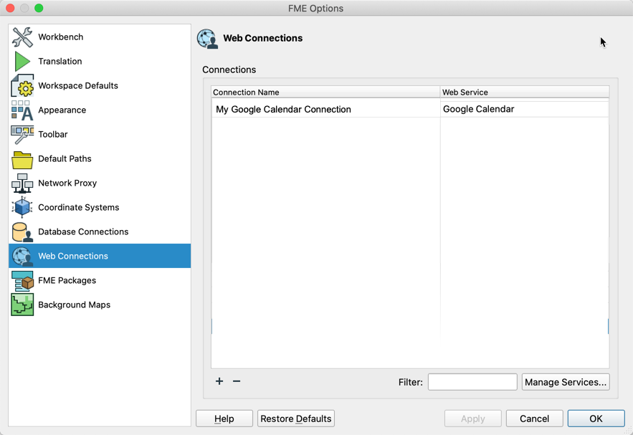This screenshot has width=633, height=435.
Task: Click the Workbench wrench-and-screwdriver icon
Action: click(x=22, y=37)
